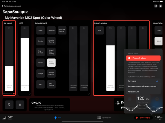165x123 pixels.
Task: Adjust the Pan/Tilt Speed slider
Action: (9, 59)
